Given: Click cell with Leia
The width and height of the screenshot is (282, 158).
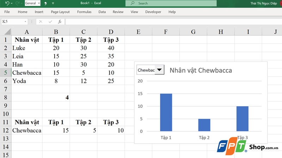Looking at the screenshot, I should pos(27,56).
